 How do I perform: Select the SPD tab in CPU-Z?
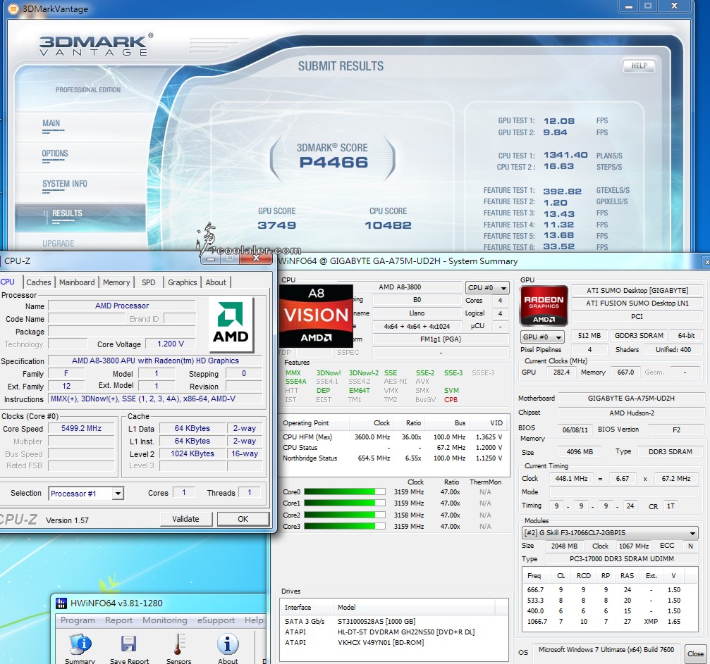(x=149, y=282)
